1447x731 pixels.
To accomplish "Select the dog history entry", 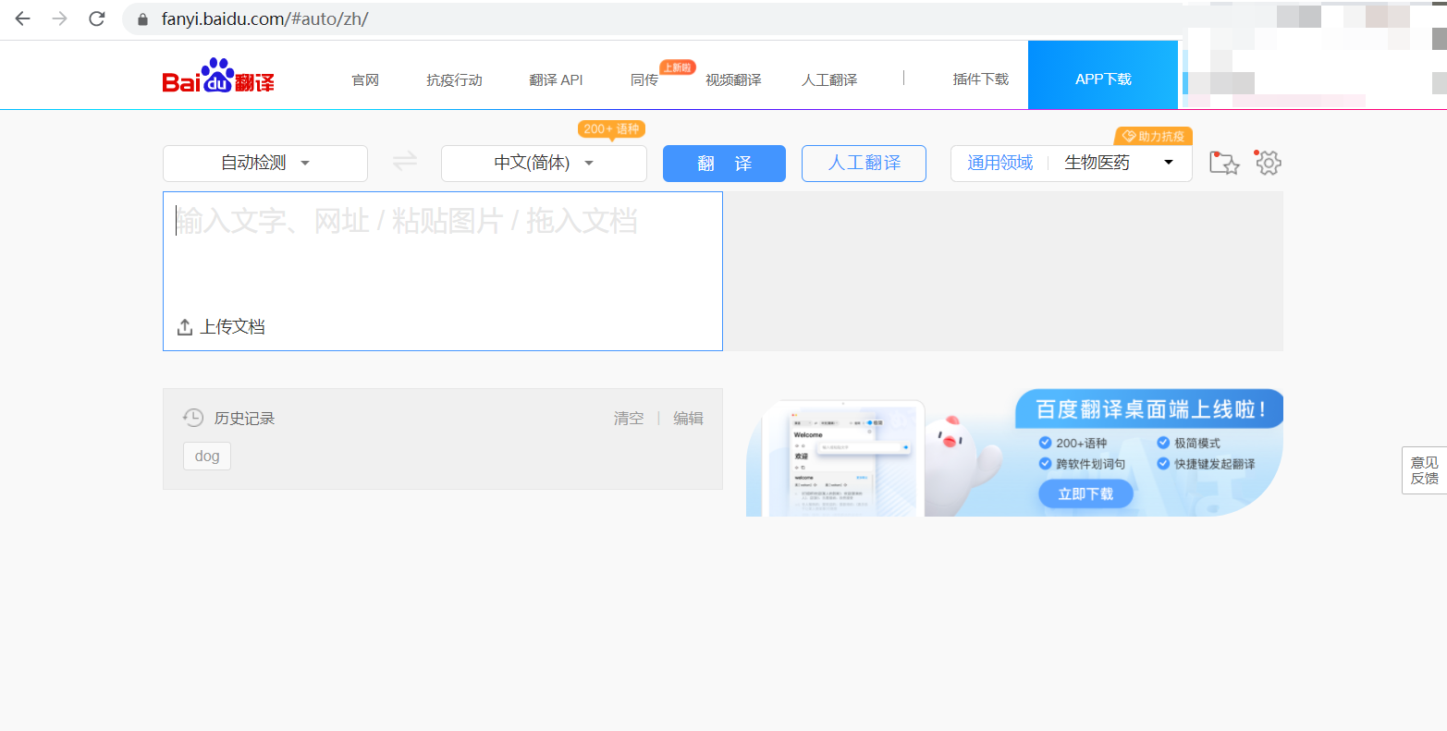I will click(x=207, y=456).
